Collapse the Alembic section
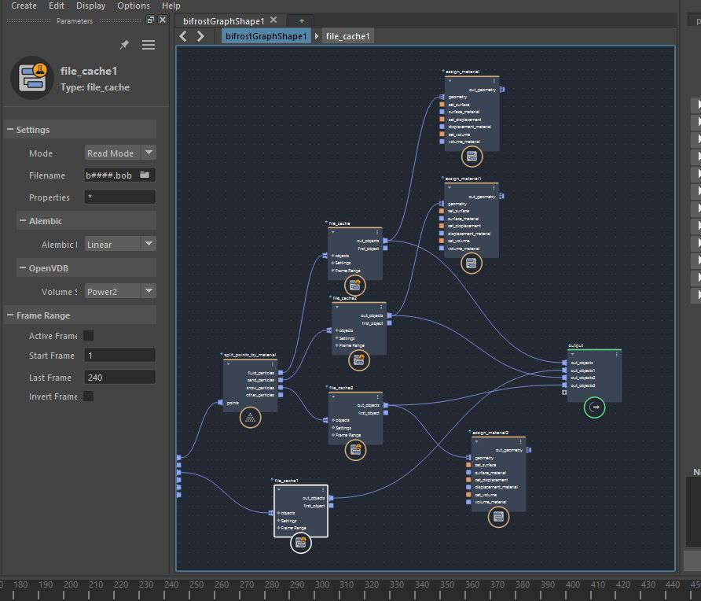 pyautogui.click(x=22, y=220)
